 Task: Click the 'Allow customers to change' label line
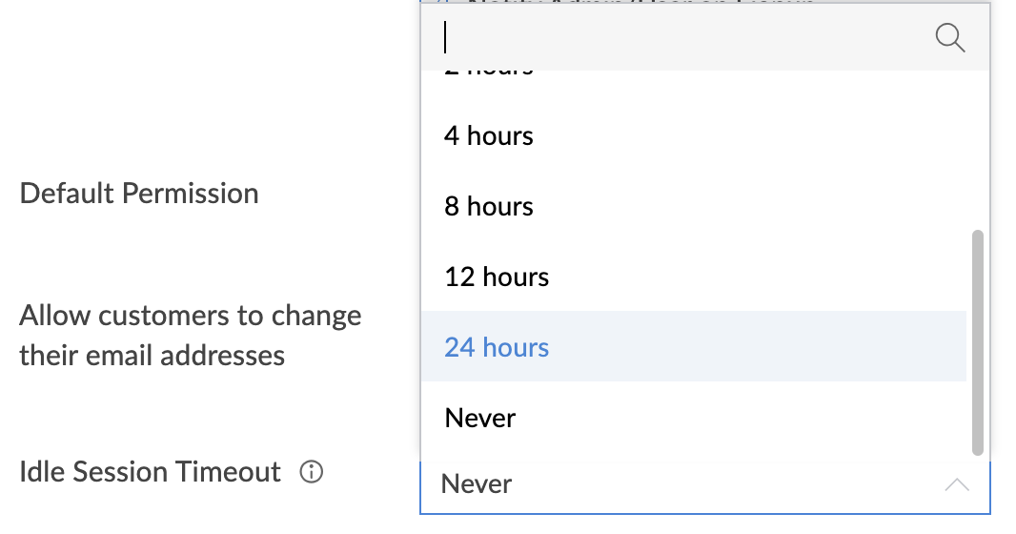point(190,316)
